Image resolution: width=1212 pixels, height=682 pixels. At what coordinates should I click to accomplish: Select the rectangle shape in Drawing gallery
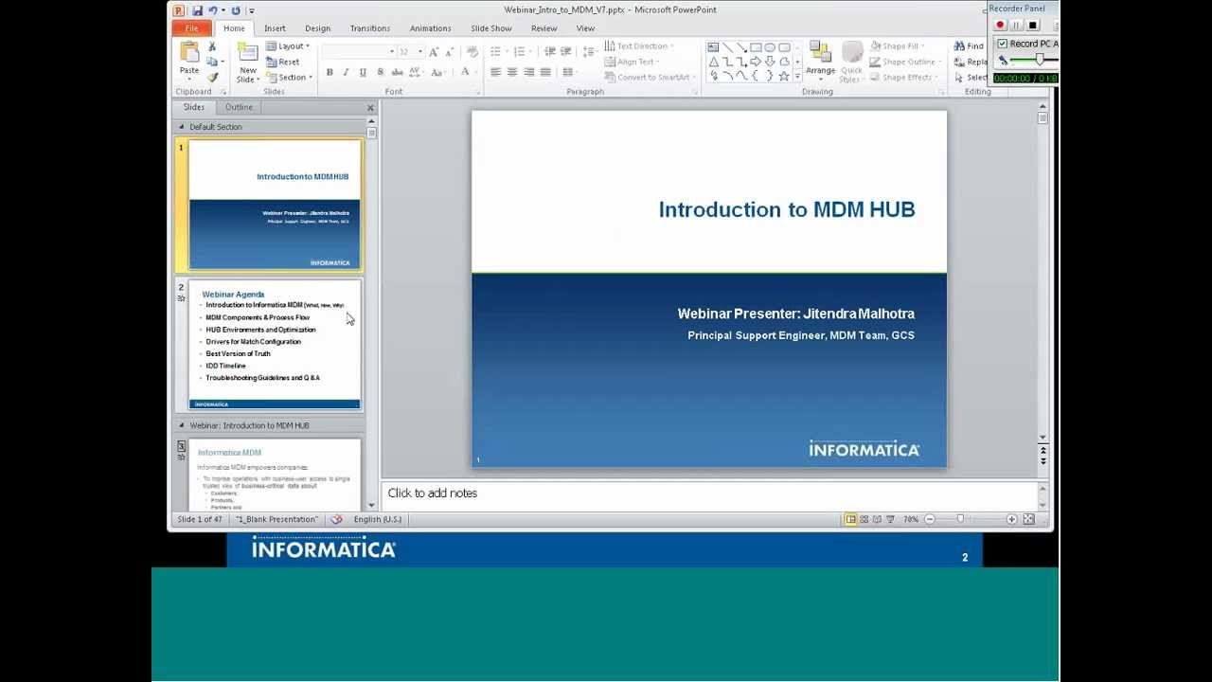pyautogui.click(x=756, y=47)
